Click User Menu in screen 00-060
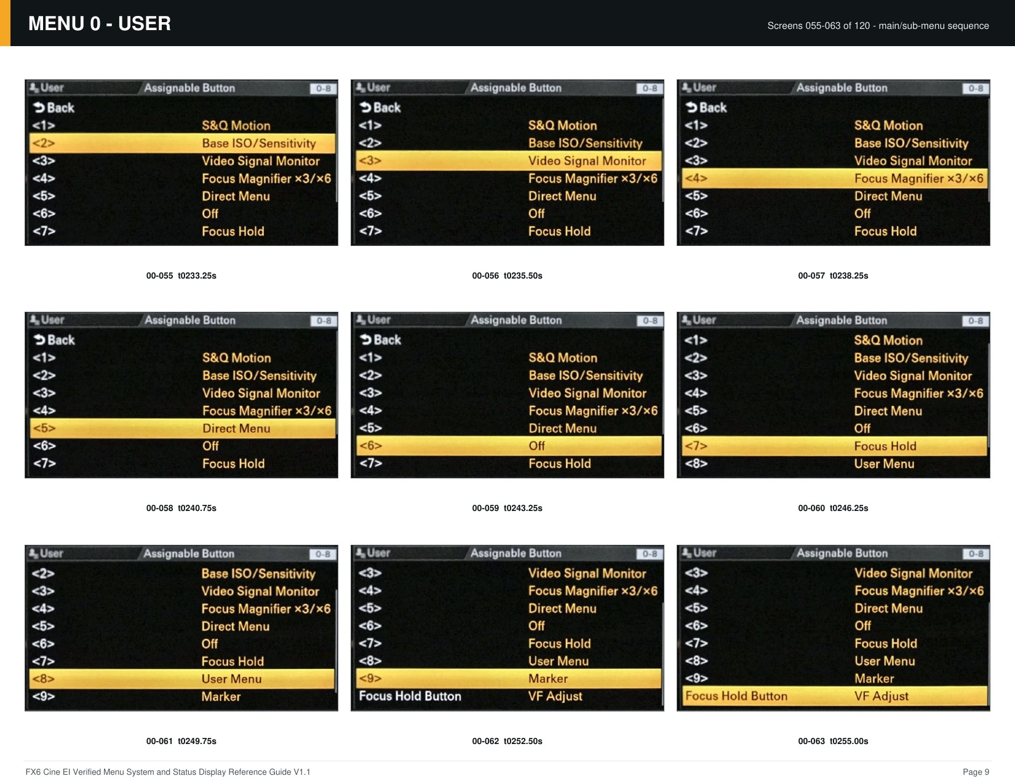The width and height of the screenshot is (1015, 784). pos(884,464)
